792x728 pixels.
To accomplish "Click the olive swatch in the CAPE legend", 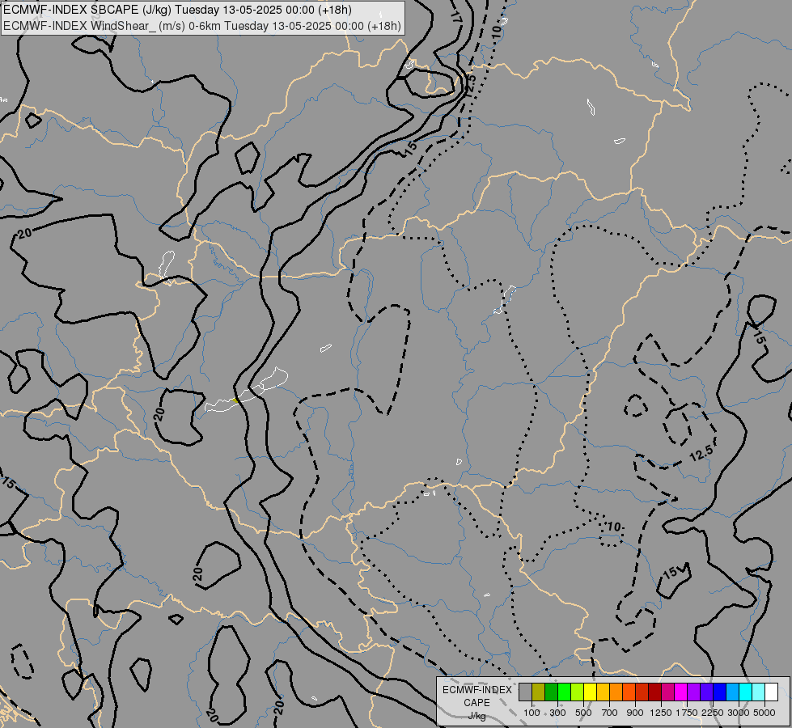I will coord(539,692).
